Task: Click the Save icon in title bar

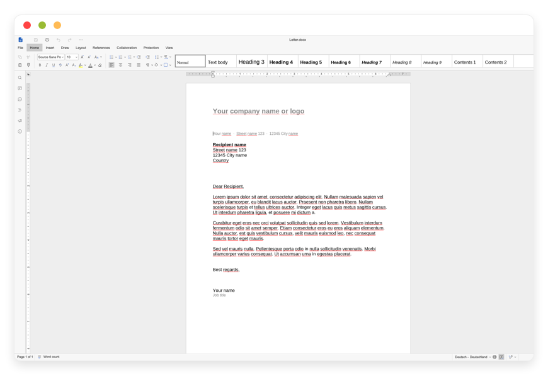Action: coord(36,40)
